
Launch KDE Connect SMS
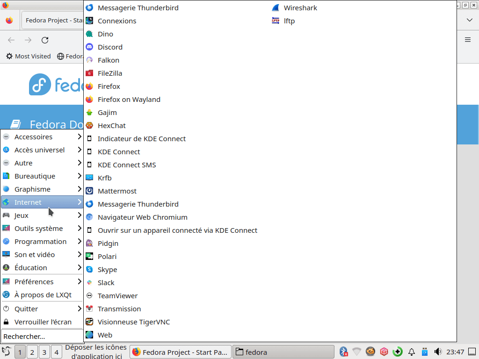(x=121, y=165)
